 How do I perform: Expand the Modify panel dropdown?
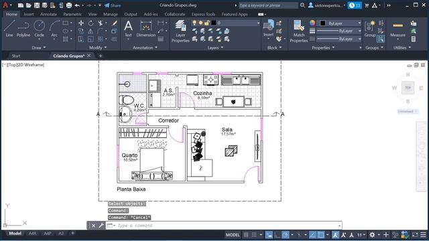point(98,48)
